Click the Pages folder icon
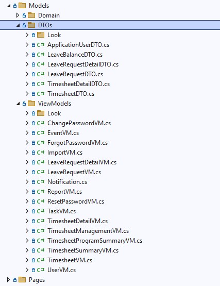Viewport: 220px width, 286px height. click(22, 280)
